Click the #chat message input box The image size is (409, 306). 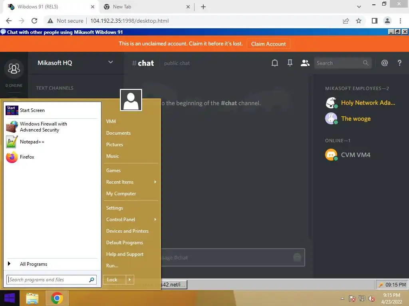pyautogui.click(x=232, y=257)
